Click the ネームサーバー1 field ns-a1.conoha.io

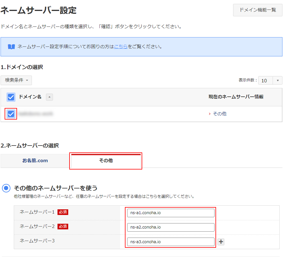pos(171,213)
